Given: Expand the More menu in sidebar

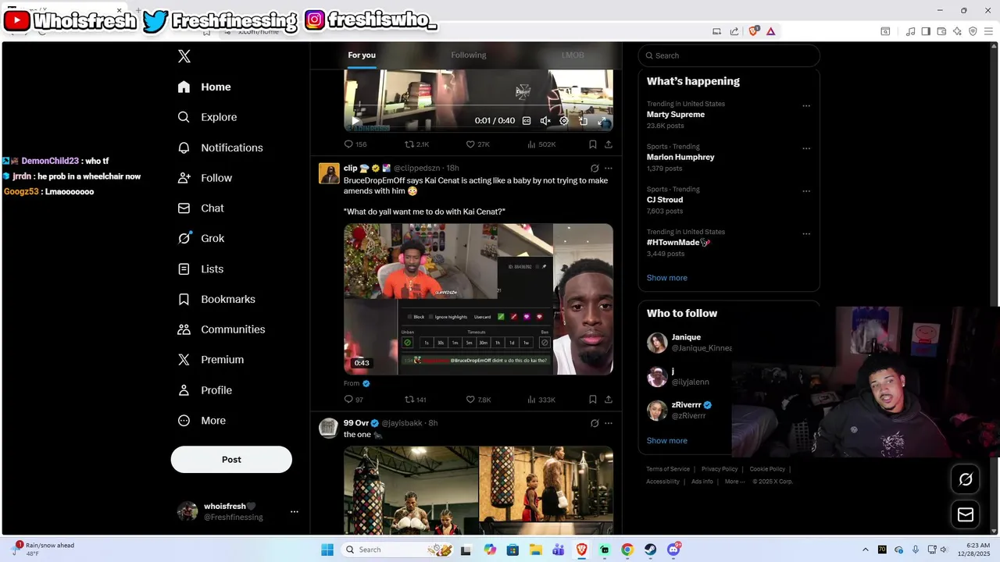Looking at the screenshot, I should (202, 421).
